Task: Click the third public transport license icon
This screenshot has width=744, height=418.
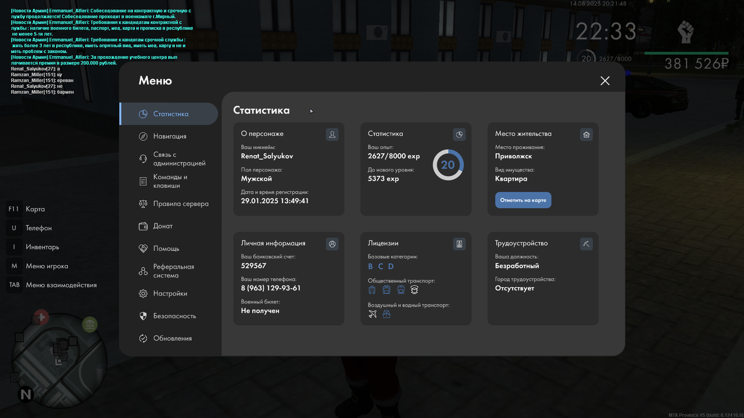Action: (400, 290)
